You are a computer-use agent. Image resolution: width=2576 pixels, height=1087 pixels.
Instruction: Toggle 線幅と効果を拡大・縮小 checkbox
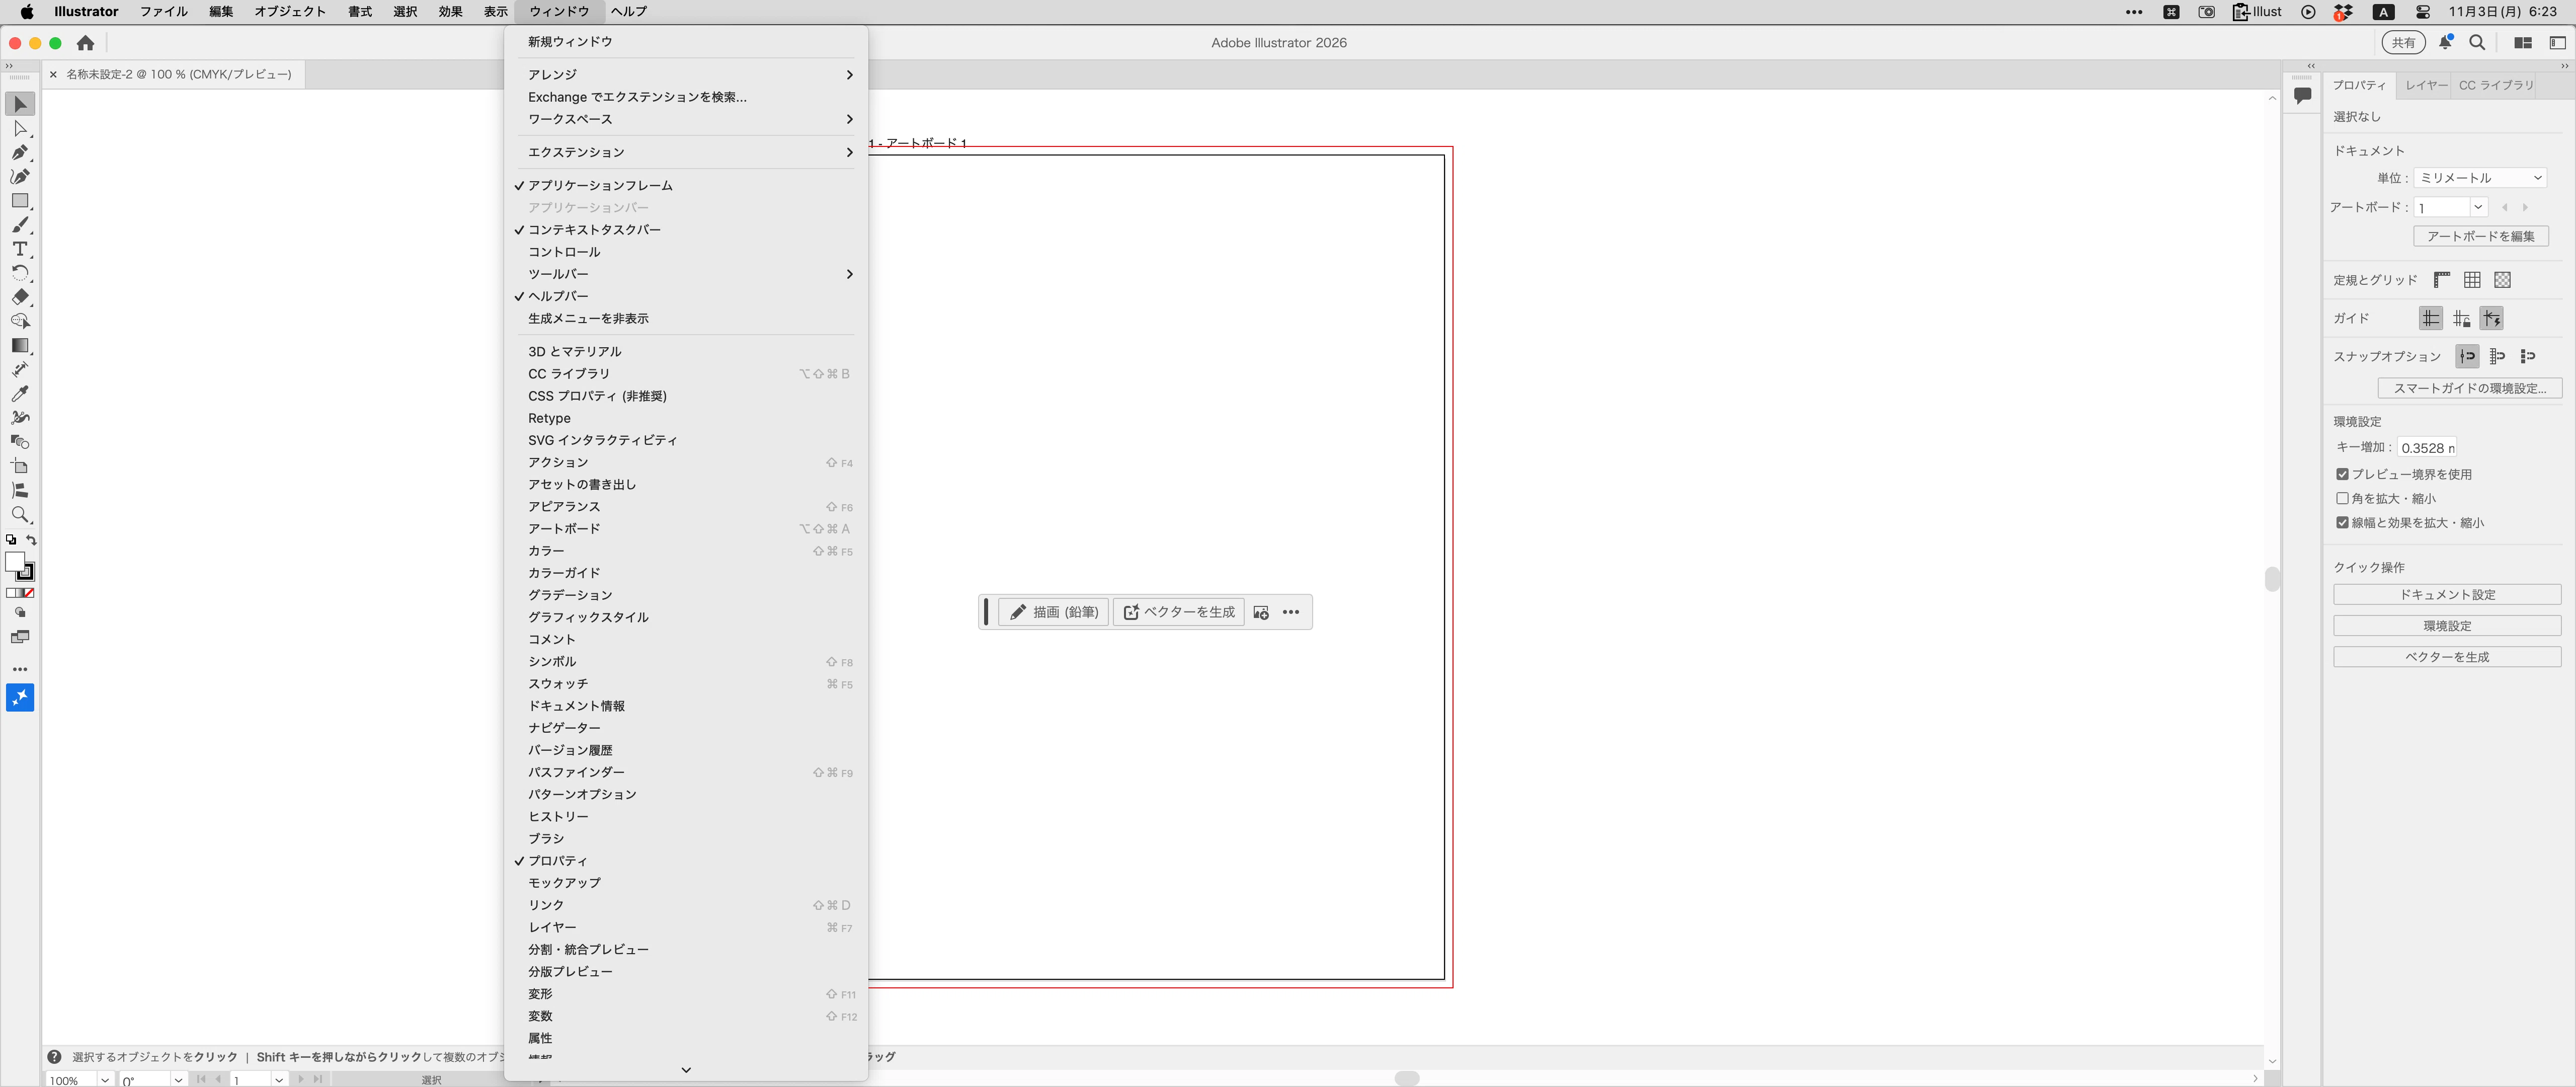point(2342,522)
